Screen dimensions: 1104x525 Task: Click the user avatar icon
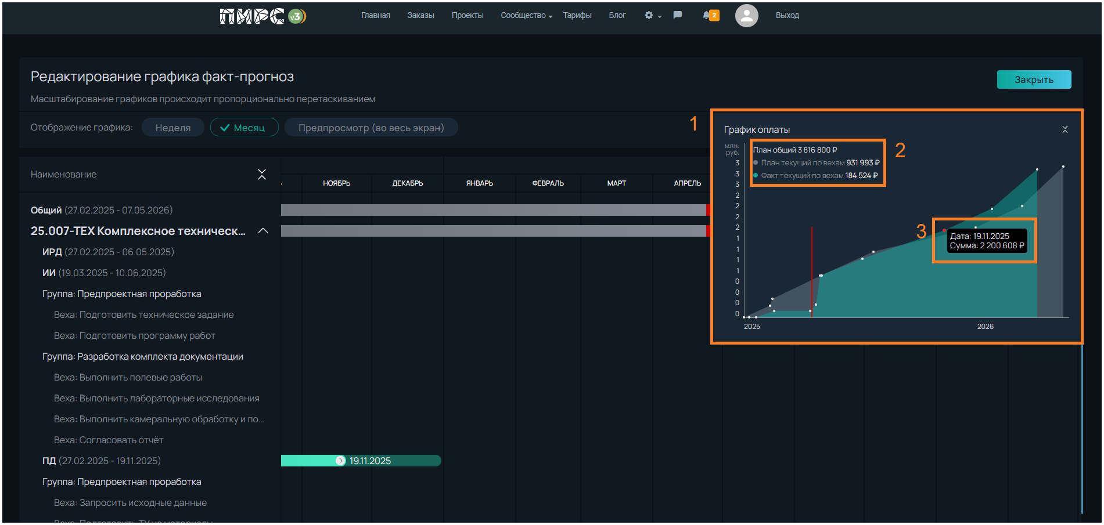point(747,16)
